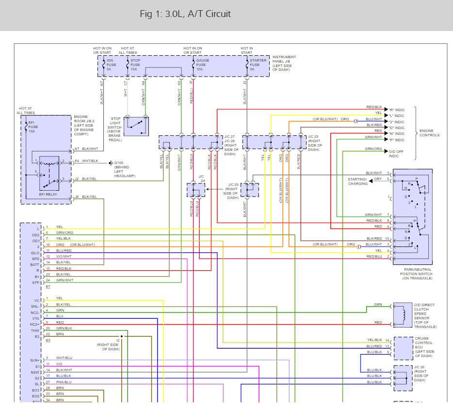Click the YEL/BLK wire label at pin 7
Image resolution: width=453 pixels, height=410 pixels.
pyautogui.click(x=63, y=238)
